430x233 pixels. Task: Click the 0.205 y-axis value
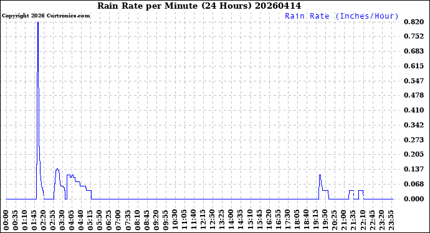(x=414, y=155)
